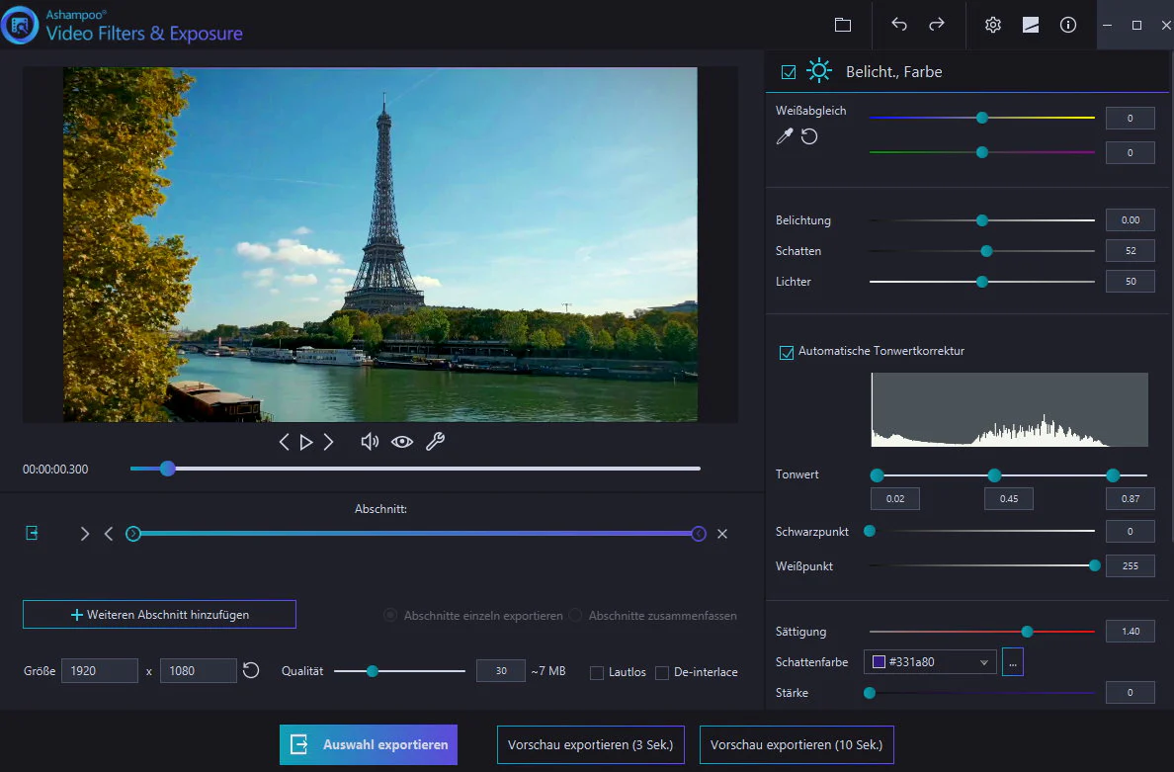Click the Qualität value field 30
Image resolution: width=1174 pixels, height=772 pixels.
pos(501,671)
